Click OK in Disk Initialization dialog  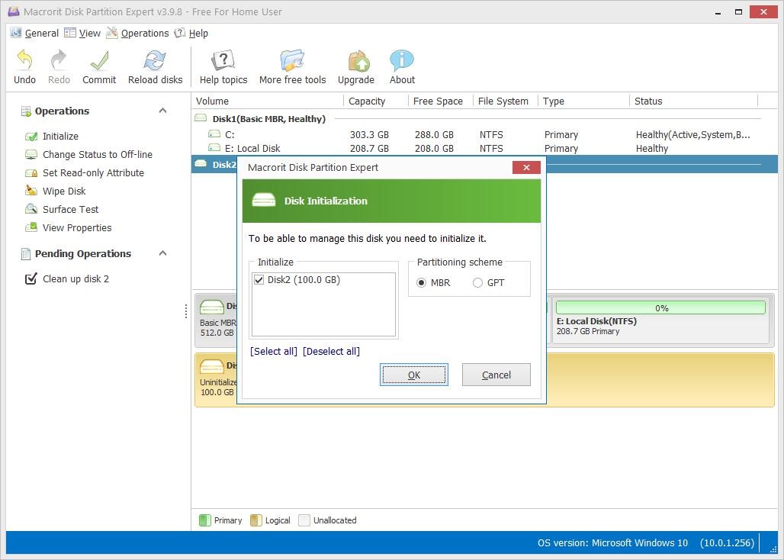pos(414,375)
